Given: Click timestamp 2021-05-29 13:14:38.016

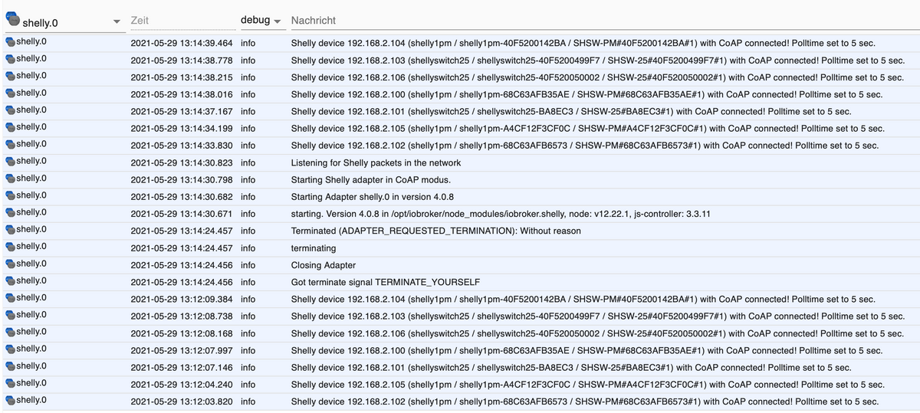Looking at the screenshot, I should (181, 94).
